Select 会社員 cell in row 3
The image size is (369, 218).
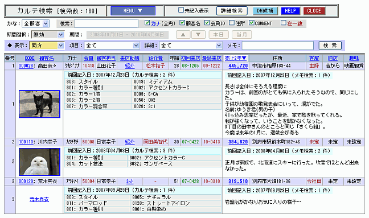click(314, 182)
